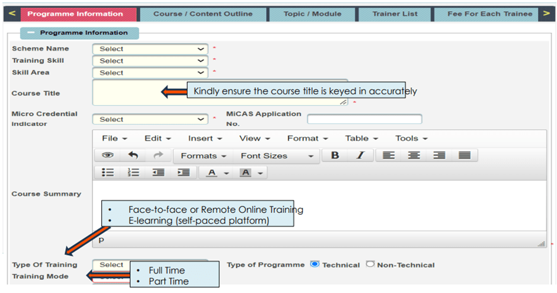Click the Bold formatting icon
The width and height of the screenshot is (557, 293).
tap(335, 155)
